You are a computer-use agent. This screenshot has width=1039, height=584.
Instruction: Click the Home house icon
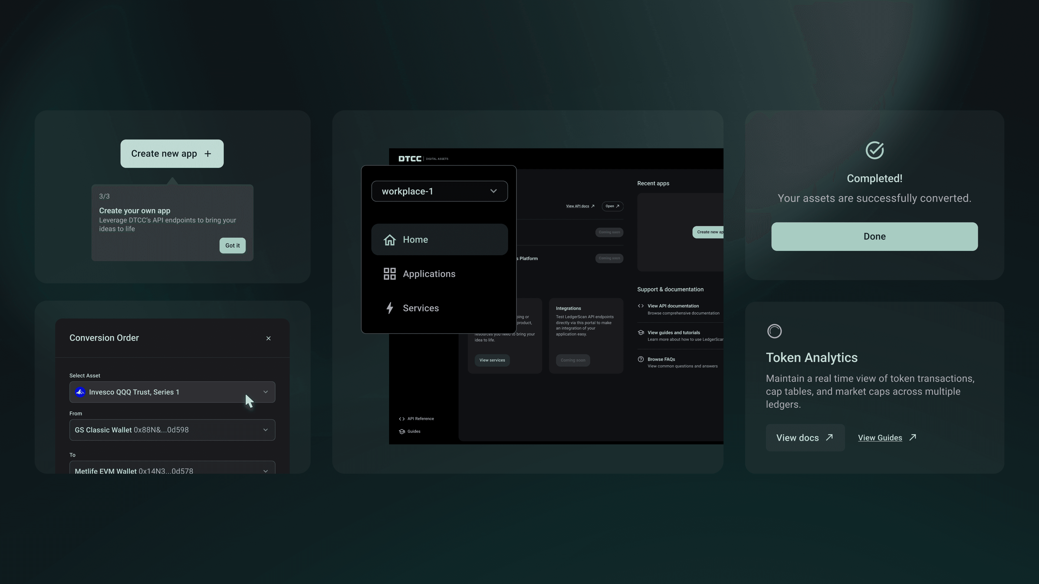pyautogui.click(x=389, y=240)
